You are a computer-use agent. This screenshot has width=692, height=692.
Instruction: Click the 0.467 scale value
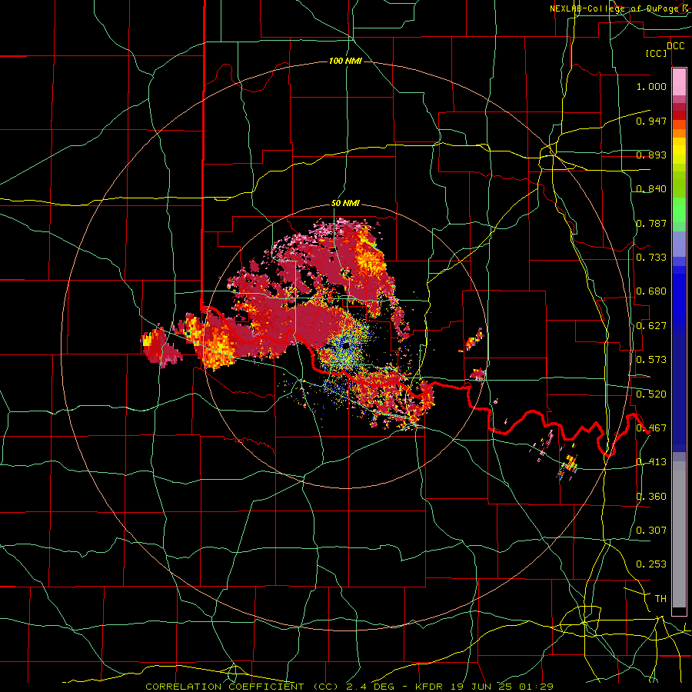coord(651,428)
